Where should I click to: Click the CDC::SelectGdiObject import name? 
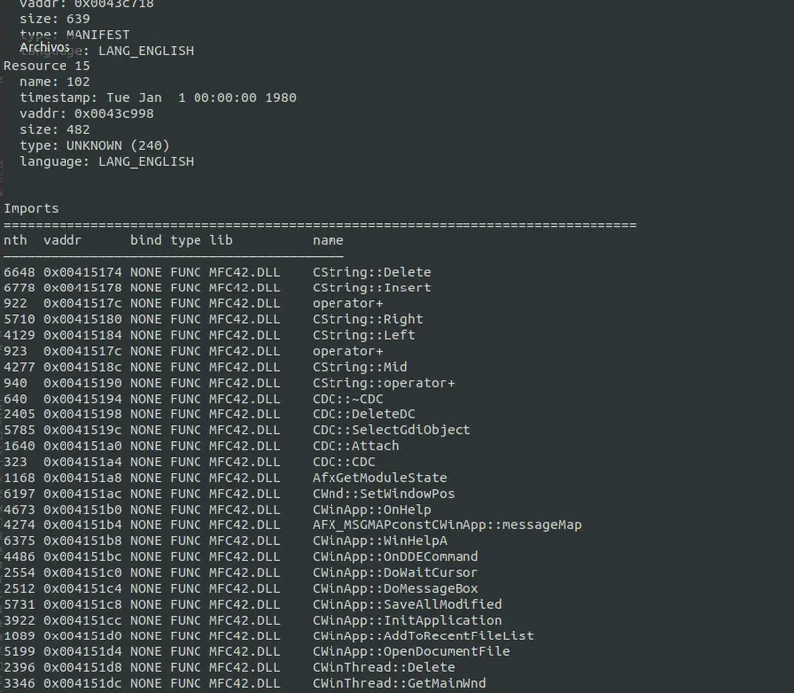tap(391, 430)
